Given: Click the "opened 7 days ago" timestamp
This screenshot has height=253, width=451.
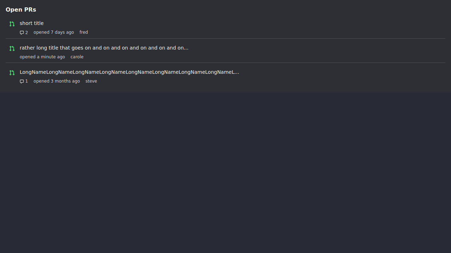Looking at the screenshot, I should (54, 32).
